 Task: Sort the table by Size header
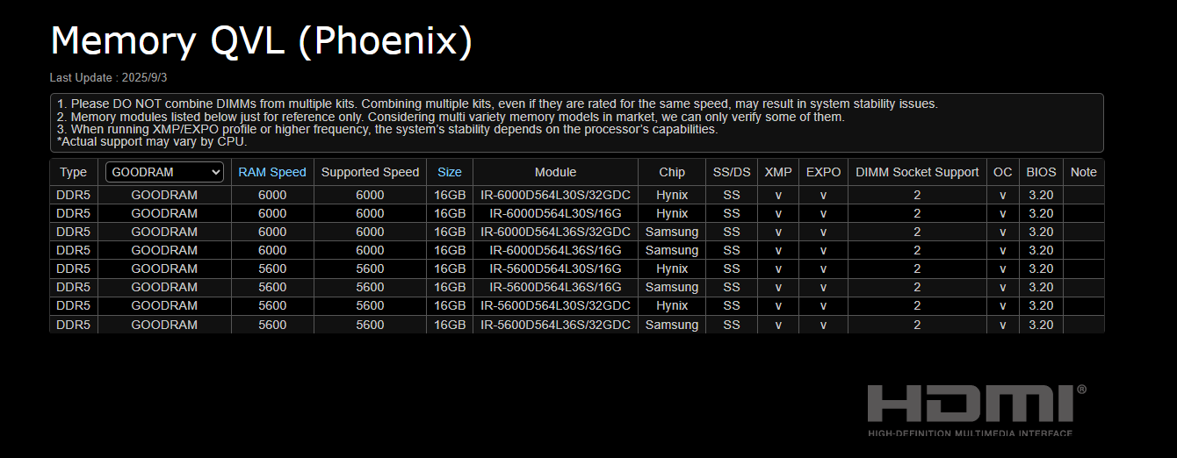pyautogui.click(x=450, y=172)
